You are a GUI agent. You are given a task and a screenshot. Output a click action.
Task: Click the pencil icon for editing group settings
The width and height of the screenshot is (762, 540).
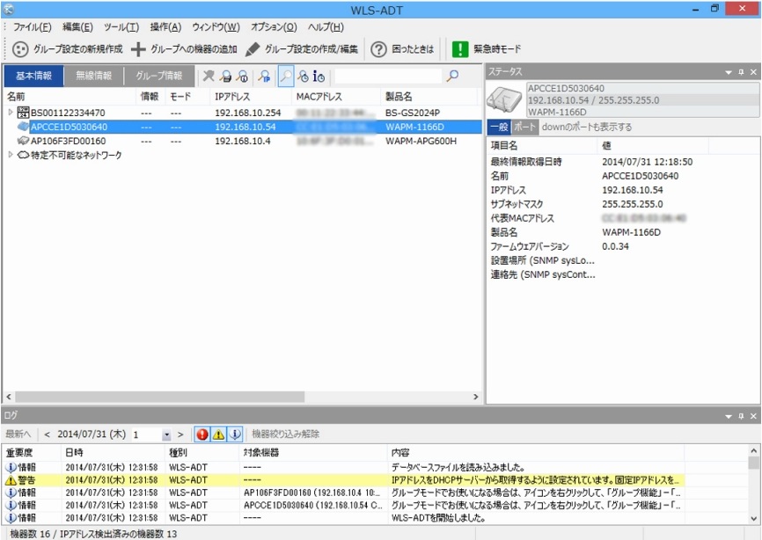click(x=253, y=49)
